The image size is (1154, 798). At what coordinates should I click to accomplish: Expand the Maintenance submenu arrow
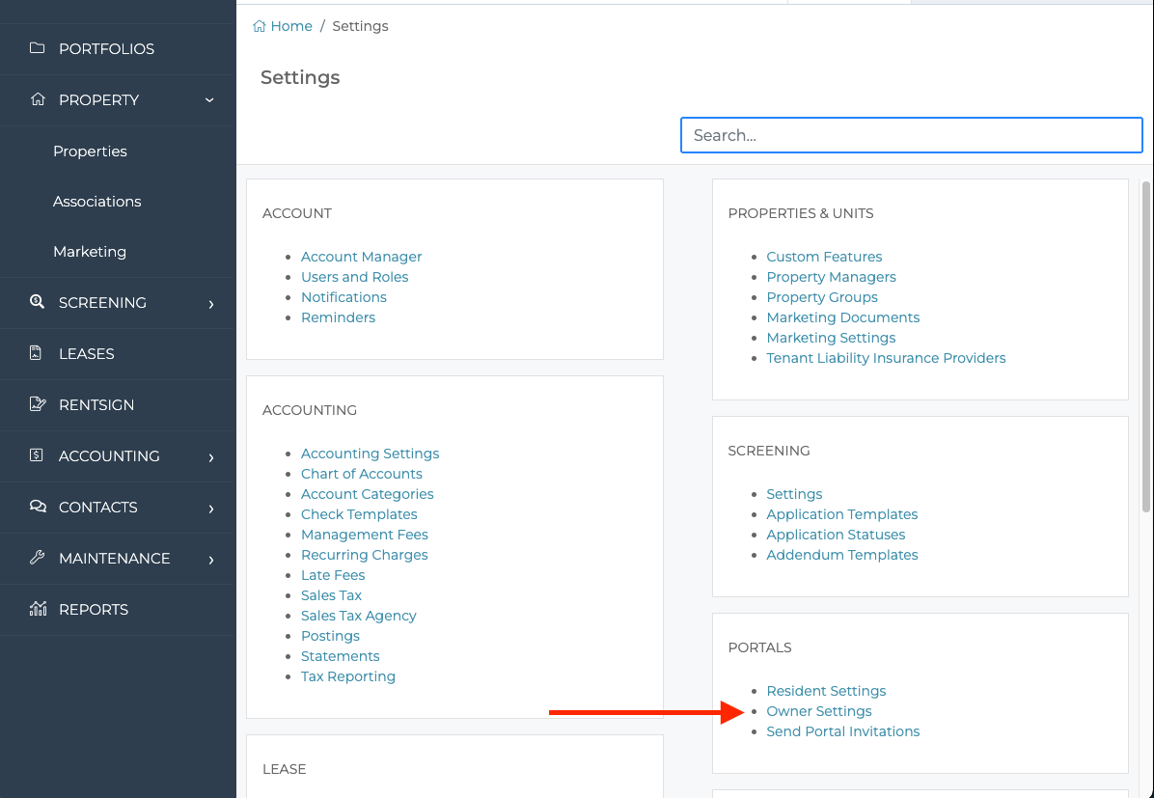click(211, 560)
